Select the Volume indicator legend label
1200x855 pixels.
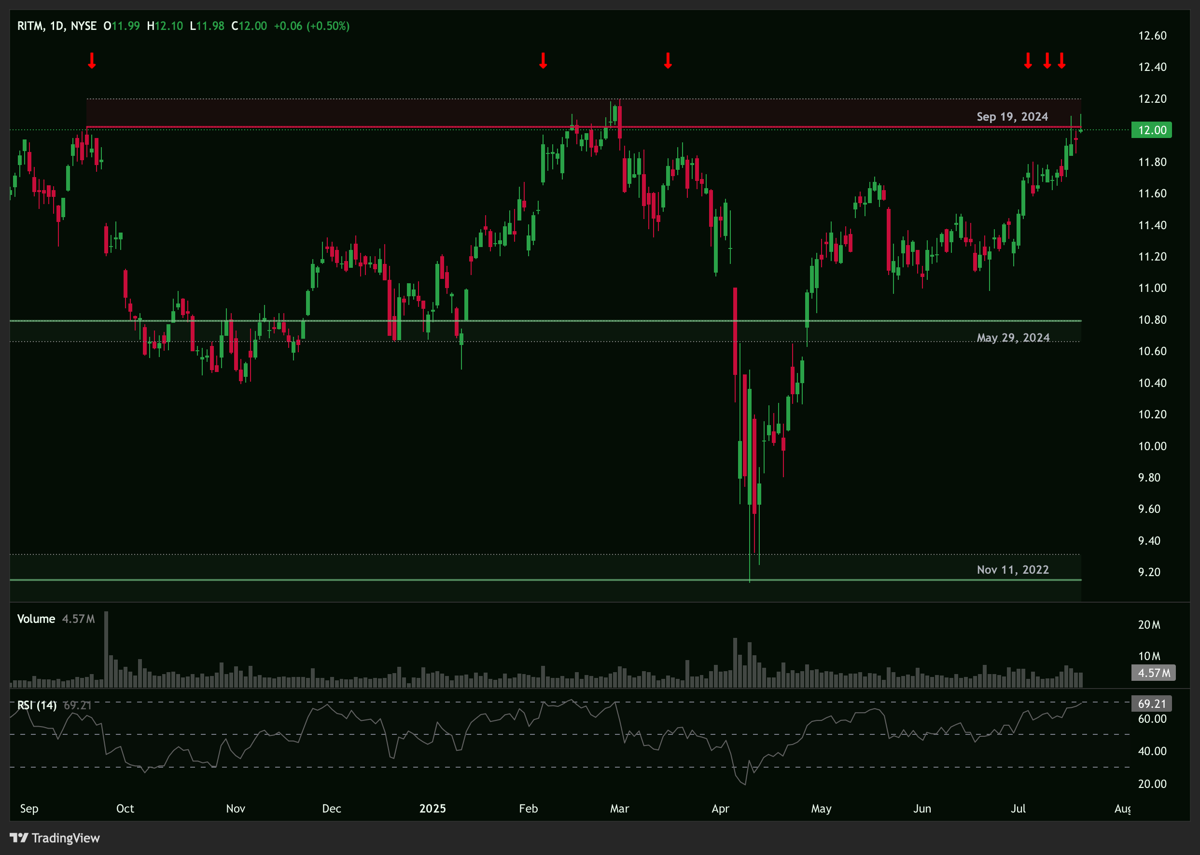[36, 619]
